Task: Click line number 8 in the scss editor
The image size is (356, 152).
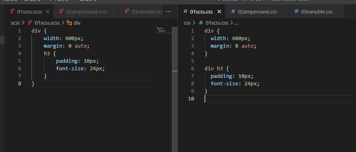Action: tap(20, 84)
